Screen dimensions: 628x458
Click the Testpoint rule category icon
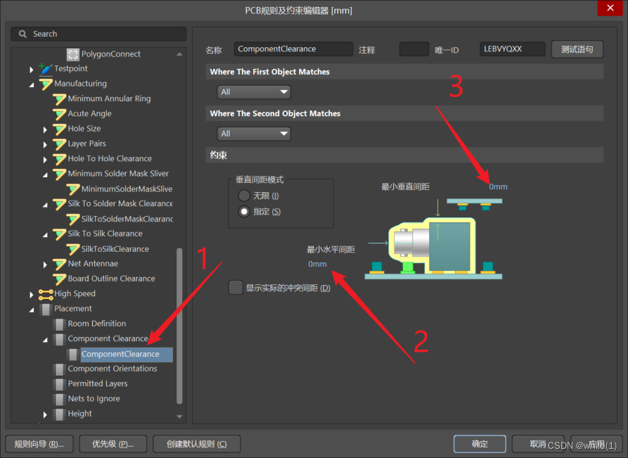[x=46, y=69]
